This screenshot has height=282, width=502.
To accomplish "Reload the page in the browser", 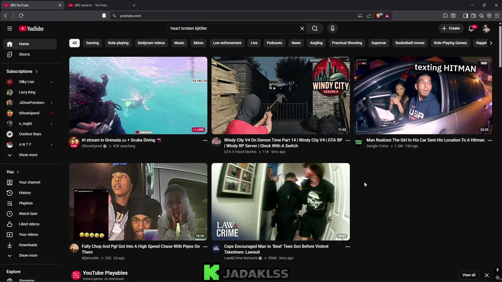I will pos(21,16).
